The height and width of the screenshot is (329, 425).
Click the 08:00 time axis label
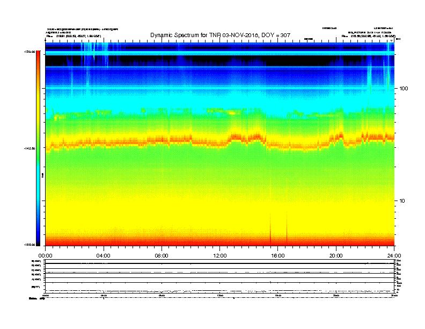(x=162, y=256)
